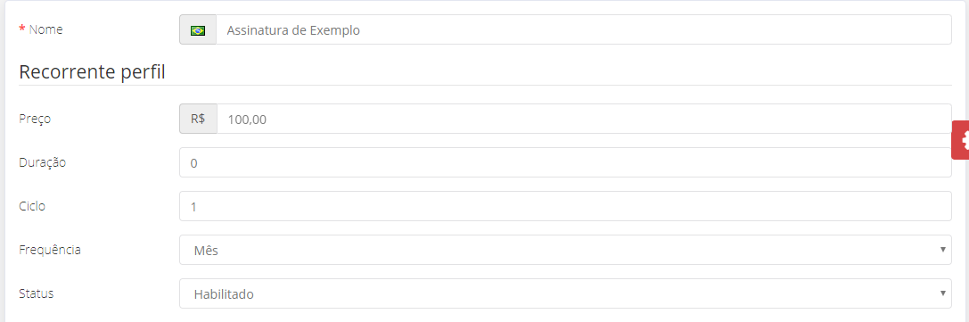Click the Duração field label
Screen dimensions: 969x322
tap(43, 162)
